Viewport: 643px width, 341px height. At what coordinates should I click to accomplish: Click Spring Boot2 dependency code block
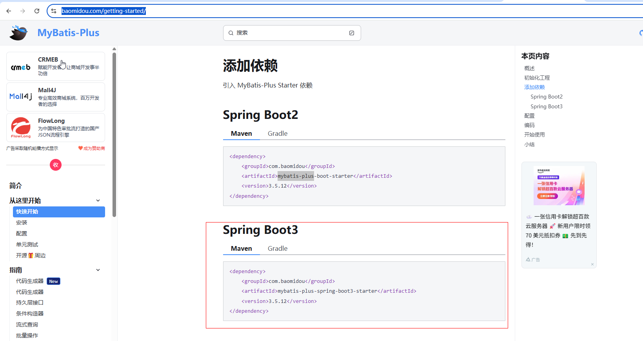[364, 176]
